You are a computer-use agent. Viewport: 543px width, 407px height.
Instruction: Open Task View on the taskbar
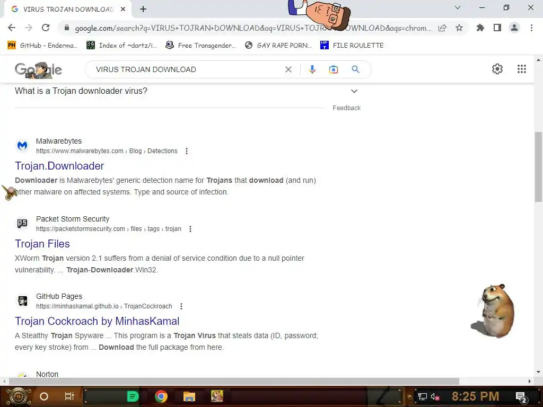click(x=69, y=396)
